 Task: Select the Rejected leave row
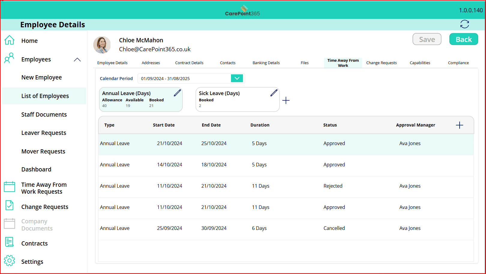click(286, 187)
